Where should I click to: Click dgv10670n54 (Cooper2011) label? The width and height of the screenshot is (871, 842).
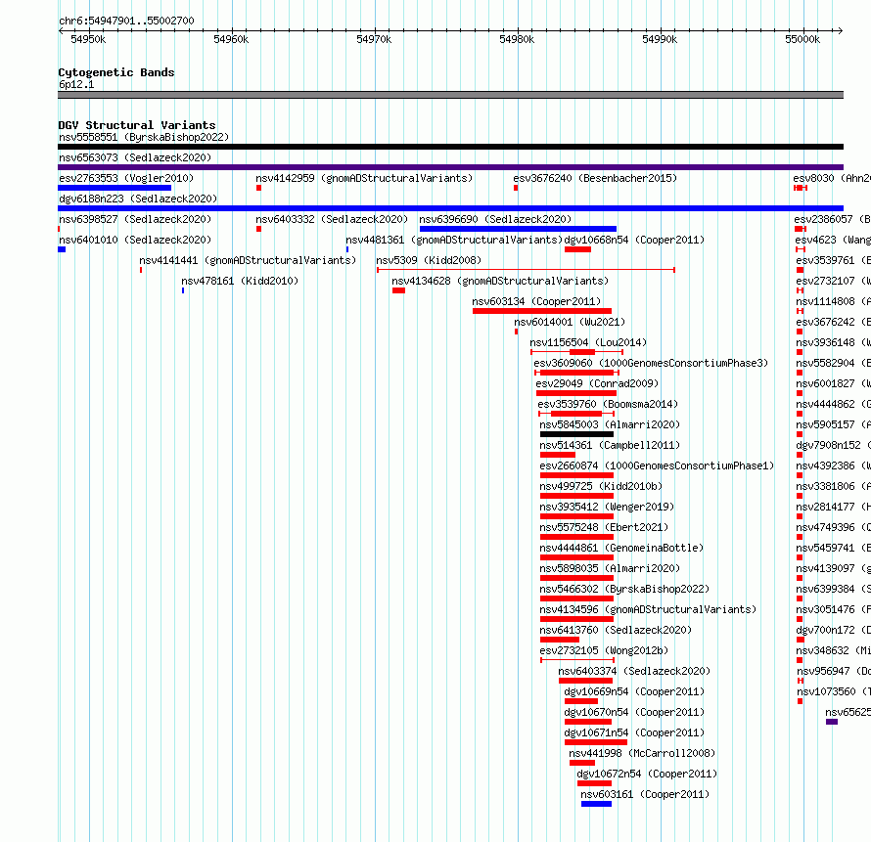(x=634, y=712)
